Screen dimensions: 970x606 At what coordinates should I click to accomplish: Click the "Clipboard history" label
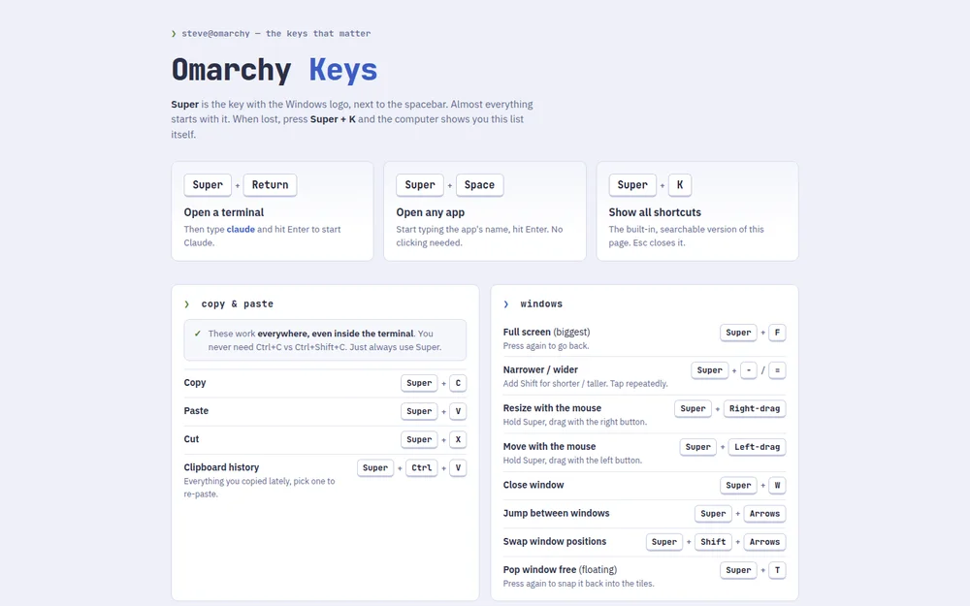tap(221, 467)
